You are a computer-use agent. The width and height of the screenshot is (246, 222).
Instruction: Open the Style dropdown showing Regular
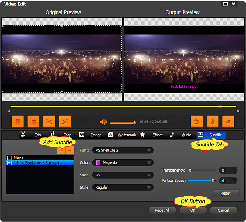click(x=123, y=187)
